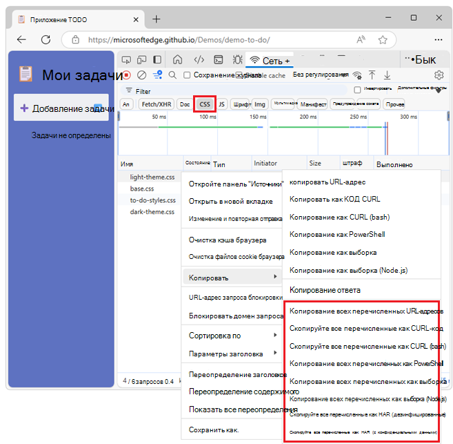This screenshot has width=453, height=444.
Task: Choose копировать URL-адрес in submenu
Action: 361,182
